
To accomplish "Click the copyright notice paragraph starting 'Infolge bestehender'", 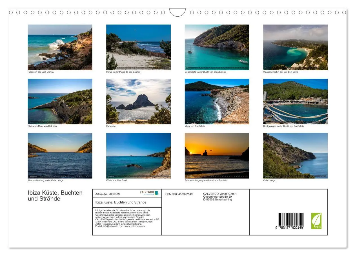I will coord(127,218).
